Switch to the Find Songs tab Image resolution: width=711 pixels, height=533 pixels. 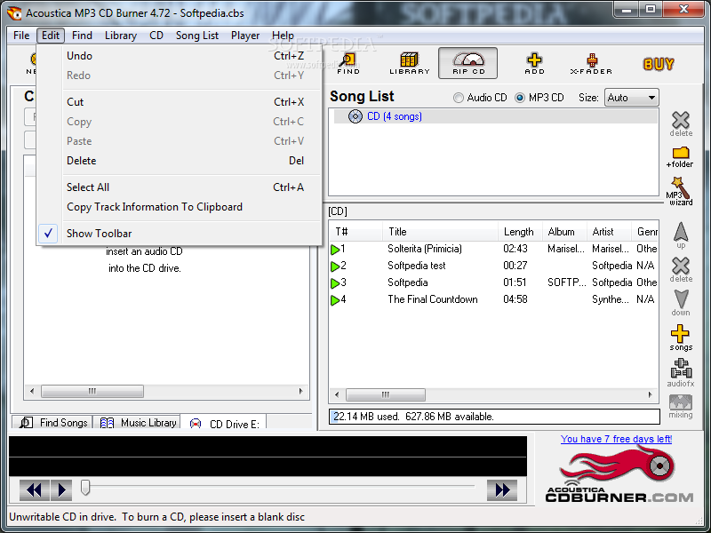[52, 423]
